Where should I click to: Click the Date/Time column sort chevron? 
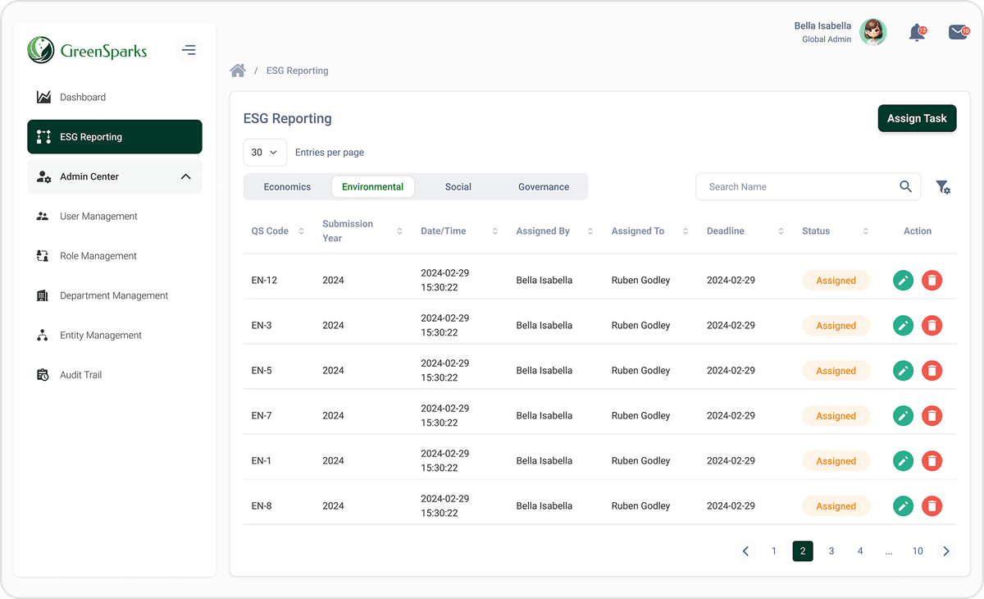494,231
